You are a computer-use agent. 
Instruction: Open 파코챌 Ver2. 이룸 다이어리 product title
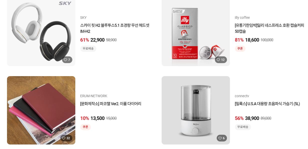[x=111, y=104]
